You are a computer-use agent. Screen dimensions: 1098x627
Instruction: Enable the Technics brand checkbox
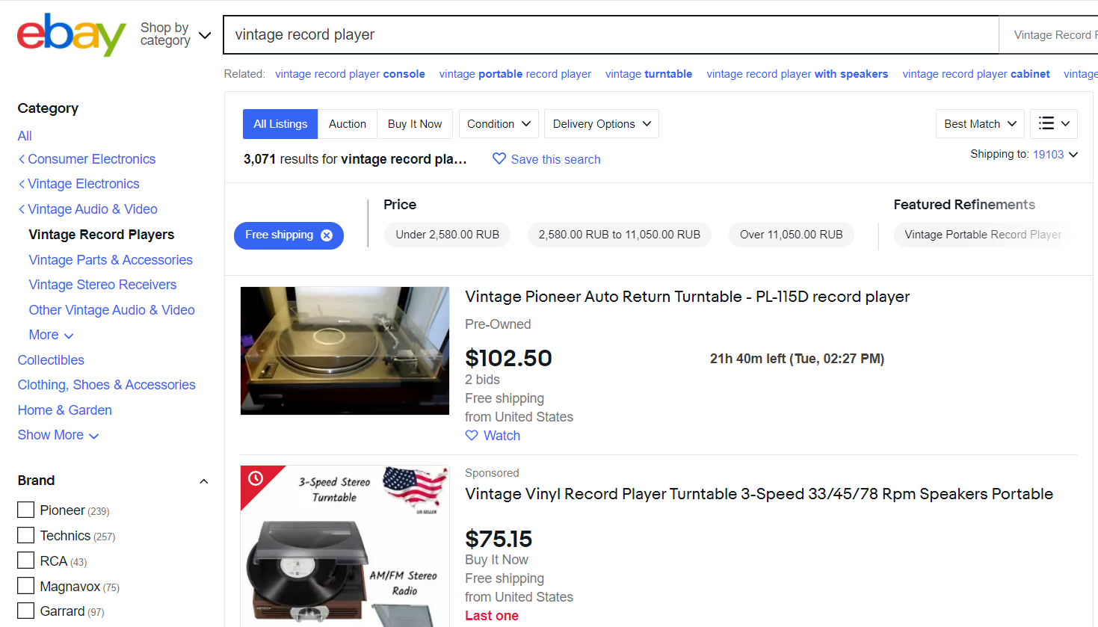tap(25, 535)
